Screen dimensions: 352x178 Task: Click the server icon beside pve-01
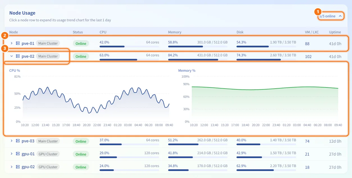coord(18,43)
